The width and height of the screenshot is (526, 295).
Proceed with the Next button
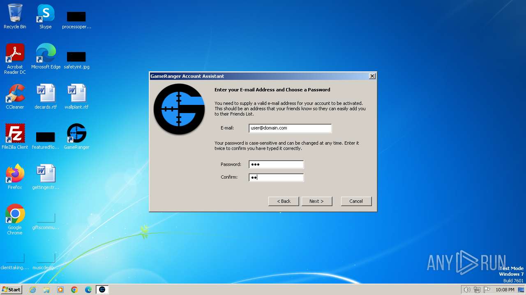click(316, 201)
